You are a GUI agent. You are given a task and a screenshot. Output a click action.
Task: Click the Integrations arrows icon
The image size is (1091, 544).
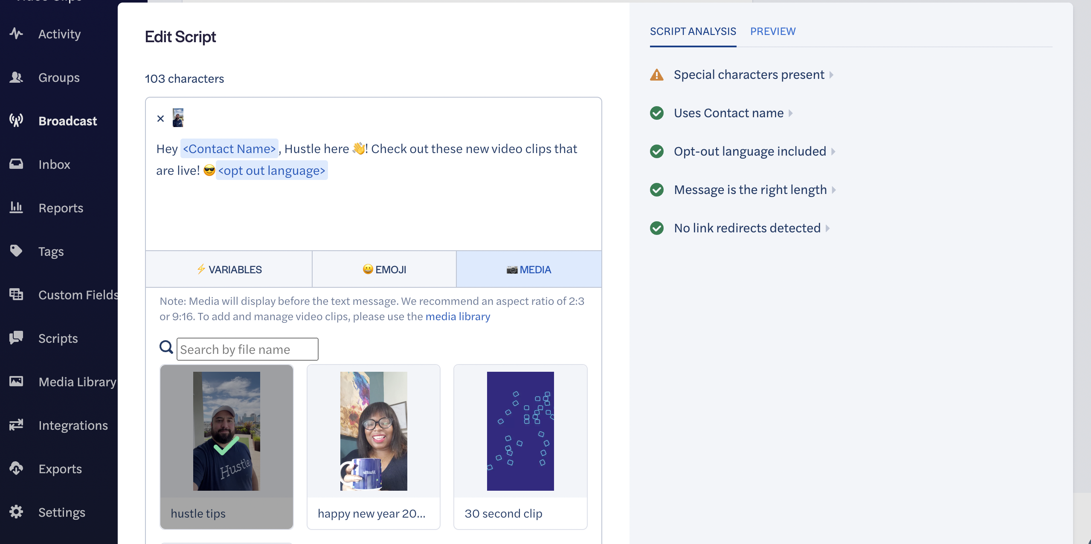pyautogui.click(x=16, y=425)
